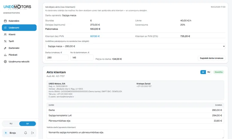The height and width of the screenshot is (139, 232).
Task: Click the E-pasts serviss@example.lv line
Action: [61, 97]
